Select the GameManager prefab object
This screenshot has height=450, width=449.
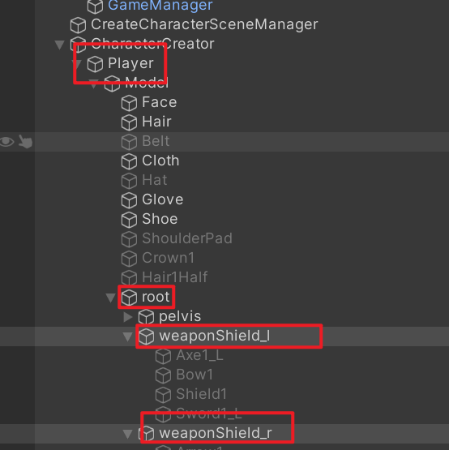pyautogui.click(x=160, y=5)
